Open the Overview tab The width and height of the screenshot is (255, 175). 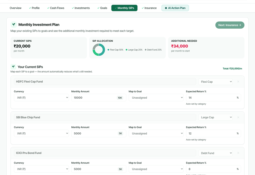click(15, 8)
